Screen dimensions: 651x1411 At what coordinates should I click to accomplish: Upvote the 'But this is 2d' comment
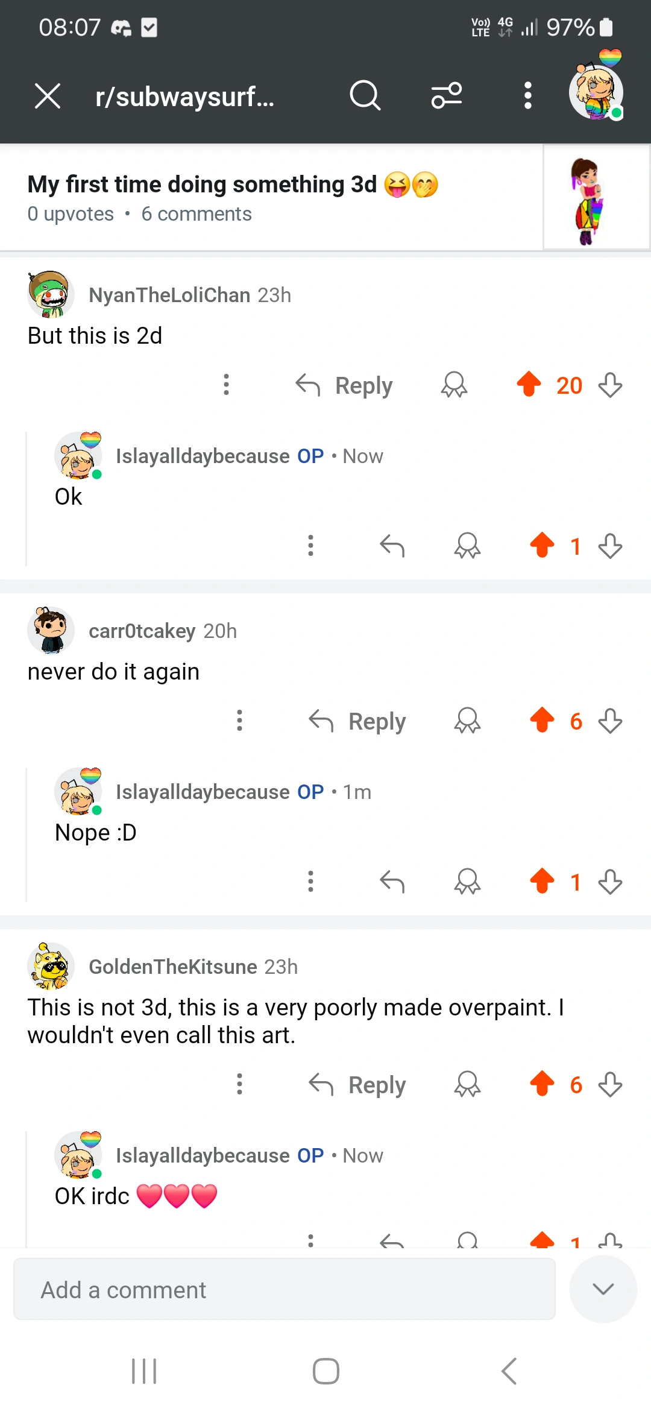[529, 385]
